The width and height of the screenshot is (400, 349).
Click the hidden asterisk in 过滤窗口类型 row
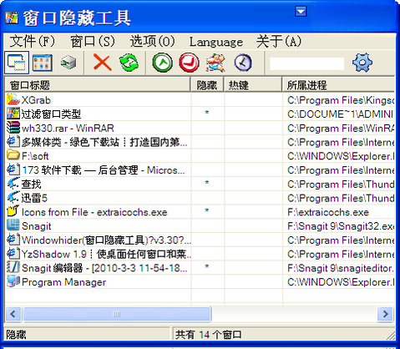[x=207, y=113]
